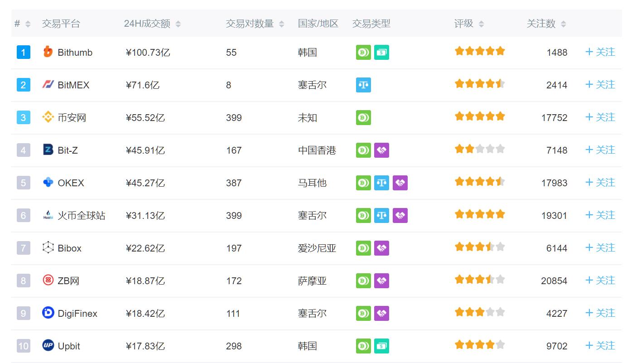Click OKEX's purple handshake icon
Viewport: 631px width, 363px height.
(400, 183)
